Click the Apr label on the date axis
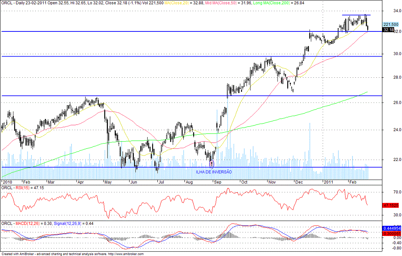The height and width of the screenshot is (256, 402). click(81, 182)
